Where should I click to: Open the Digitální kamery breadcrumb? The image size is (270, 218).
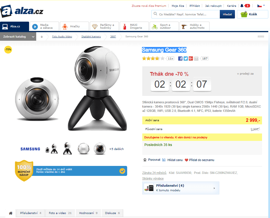click(91, 36)
